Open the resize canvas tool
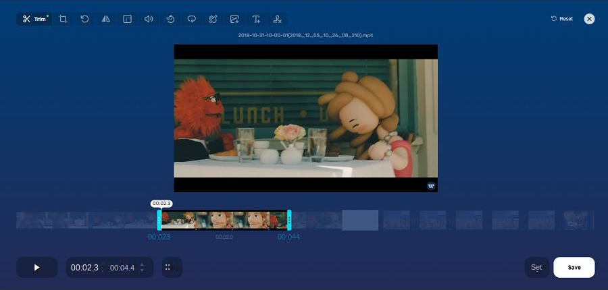The width and height of the screenshot is (608, 290). coord(127,19)
